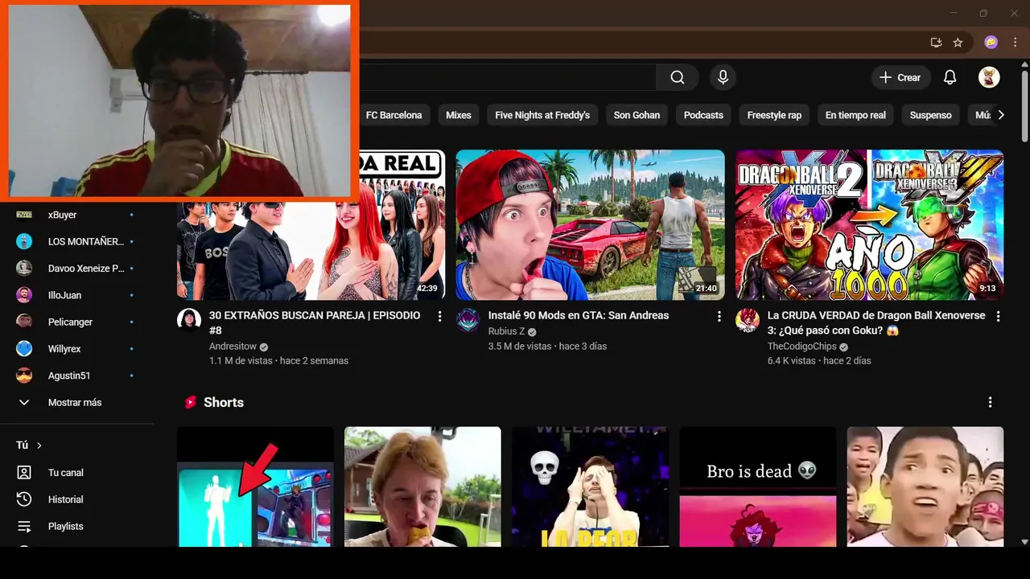The height and width of the screenshot is (579, 1030).
Task: Open Rubius Z channel avatar
Action: 468,319
